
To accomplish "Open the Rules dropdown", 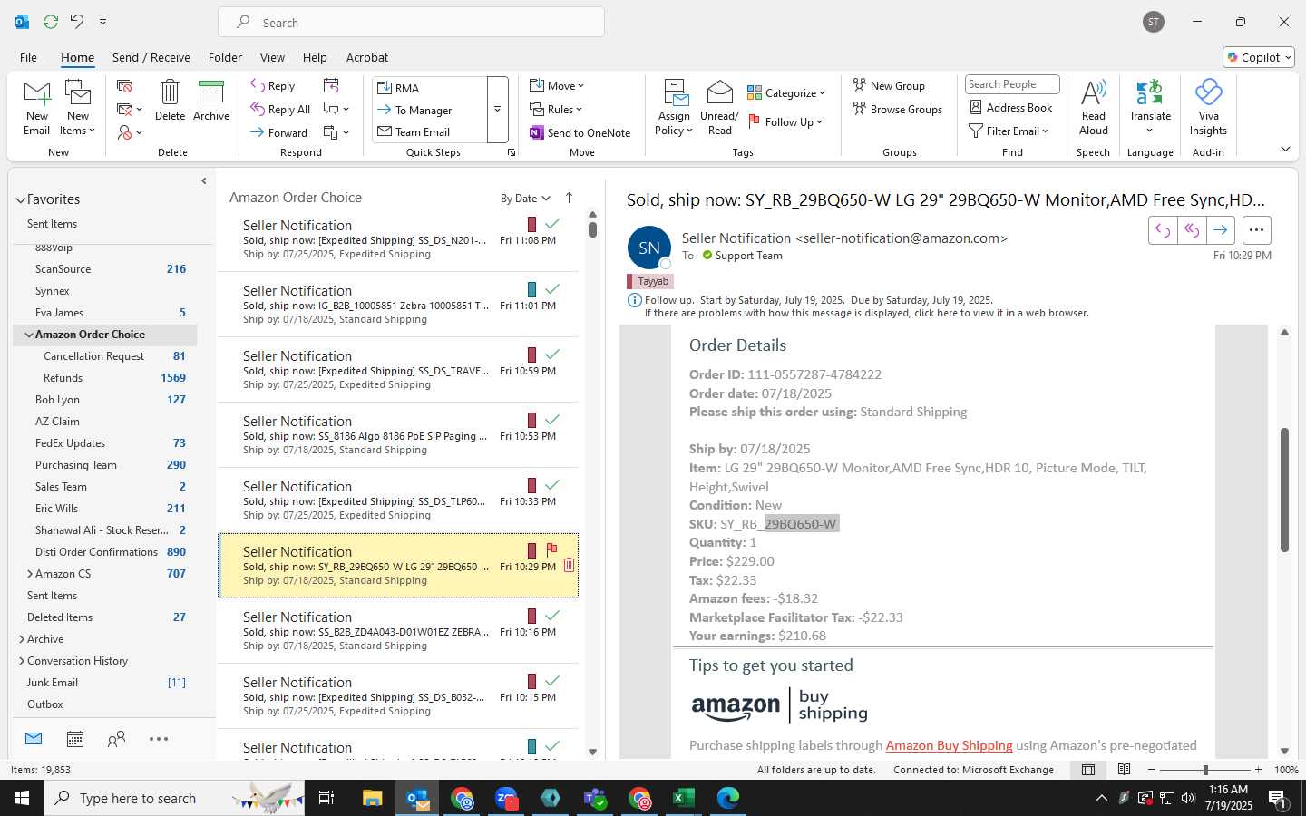I will pyautogui.click(x=556, y=109).
